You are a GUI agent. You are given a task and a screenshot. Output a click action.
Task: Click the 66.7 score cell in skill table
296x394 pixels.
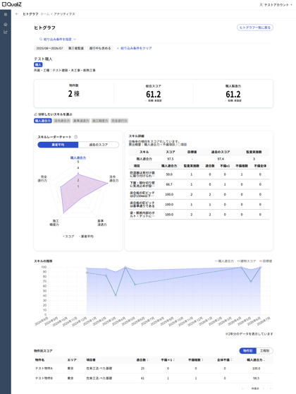point(169,184)
